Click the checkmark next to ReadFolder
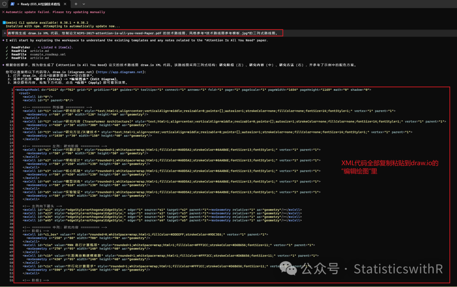The width and height of the screenshot is (457, 287). (7, 47)
